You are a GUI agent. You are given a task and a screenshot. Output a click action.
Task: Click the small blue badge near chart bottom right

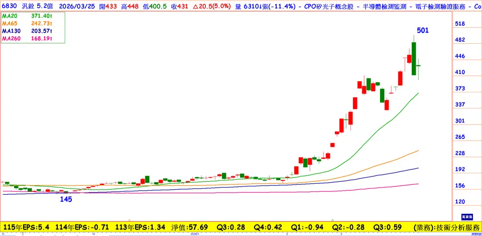pos(467,217)
